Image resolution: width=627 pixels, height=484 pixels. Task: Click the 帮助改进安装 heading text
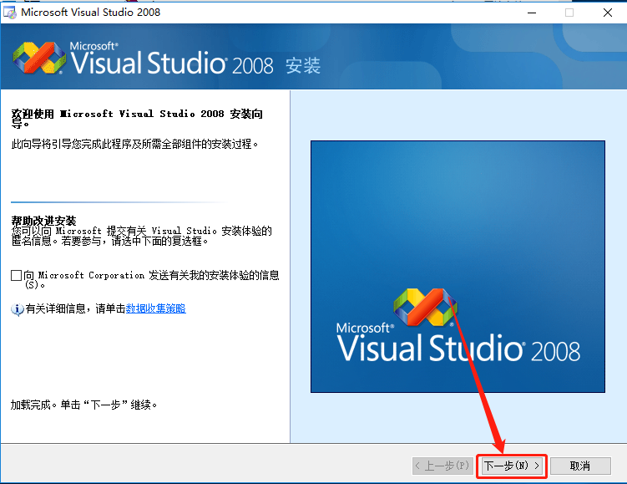point(43,221)
